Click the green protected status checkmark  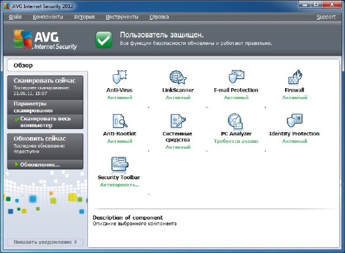[103, 40]
